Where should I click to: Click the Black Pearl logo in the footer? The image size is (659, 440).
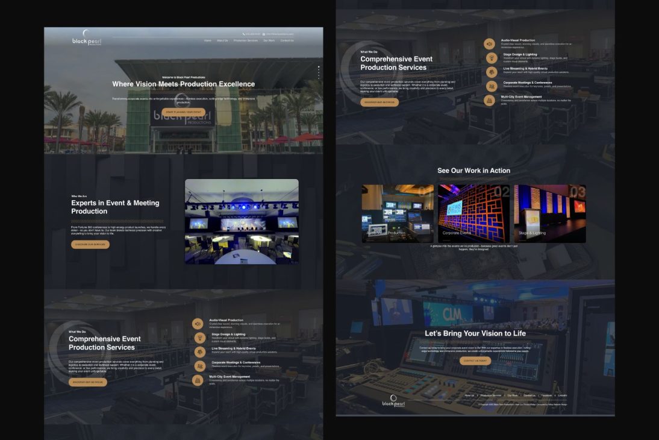(394, 401)
